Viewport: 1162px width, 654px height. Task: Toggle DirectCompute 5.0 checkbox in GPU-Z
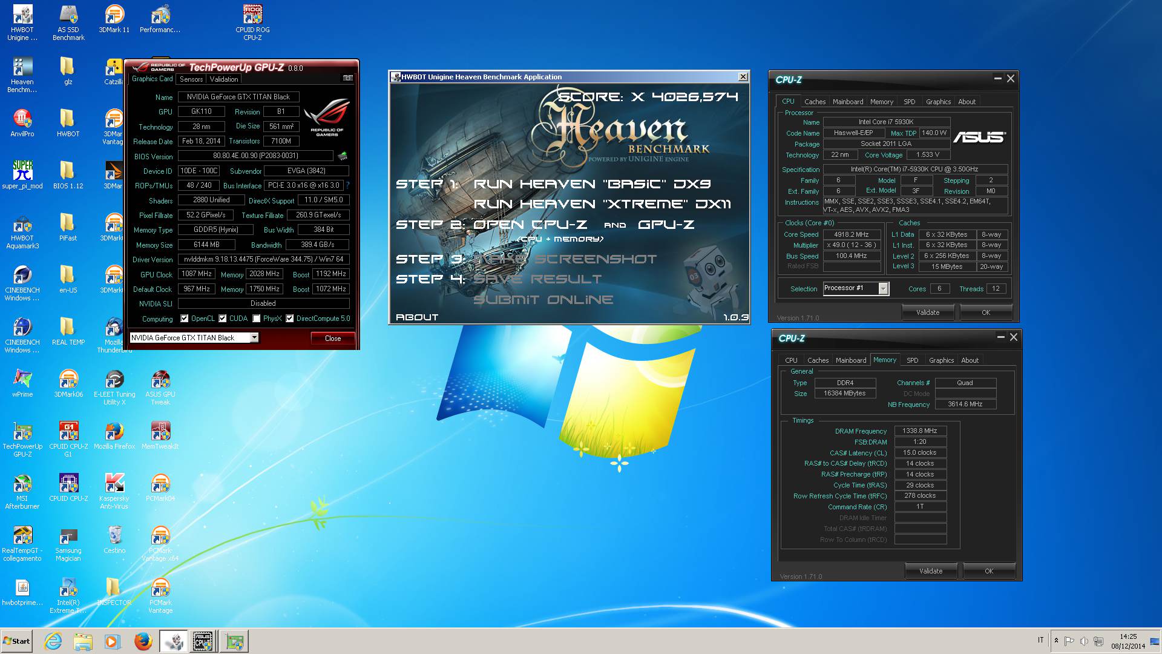290,319
